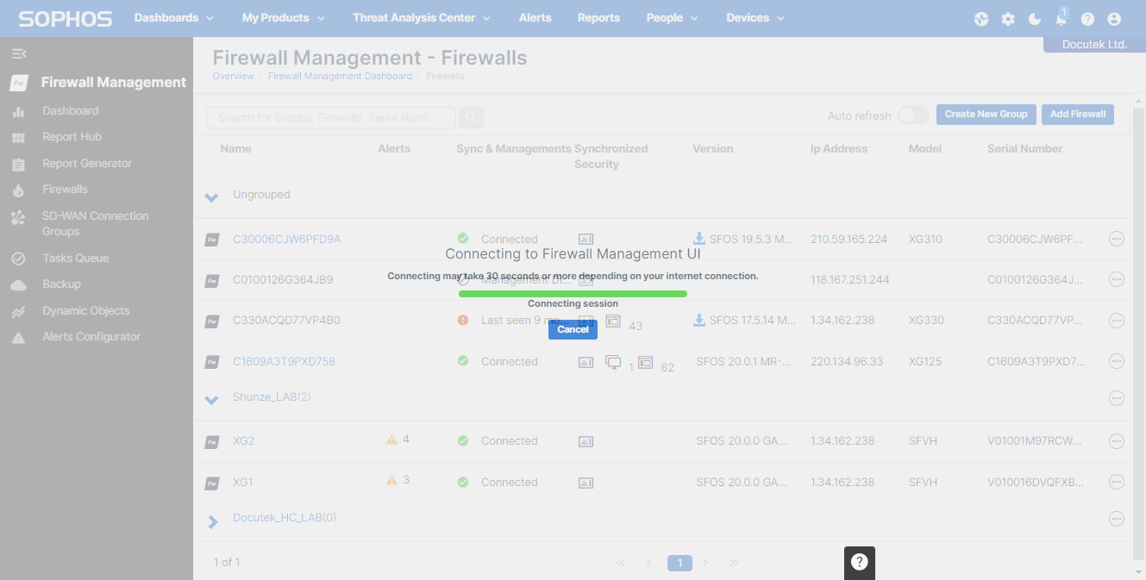Open firewall C30006CJW6PFD9A link
Image resolution: width=1146 pixels, height=580 pixels.
pos(287,239)
